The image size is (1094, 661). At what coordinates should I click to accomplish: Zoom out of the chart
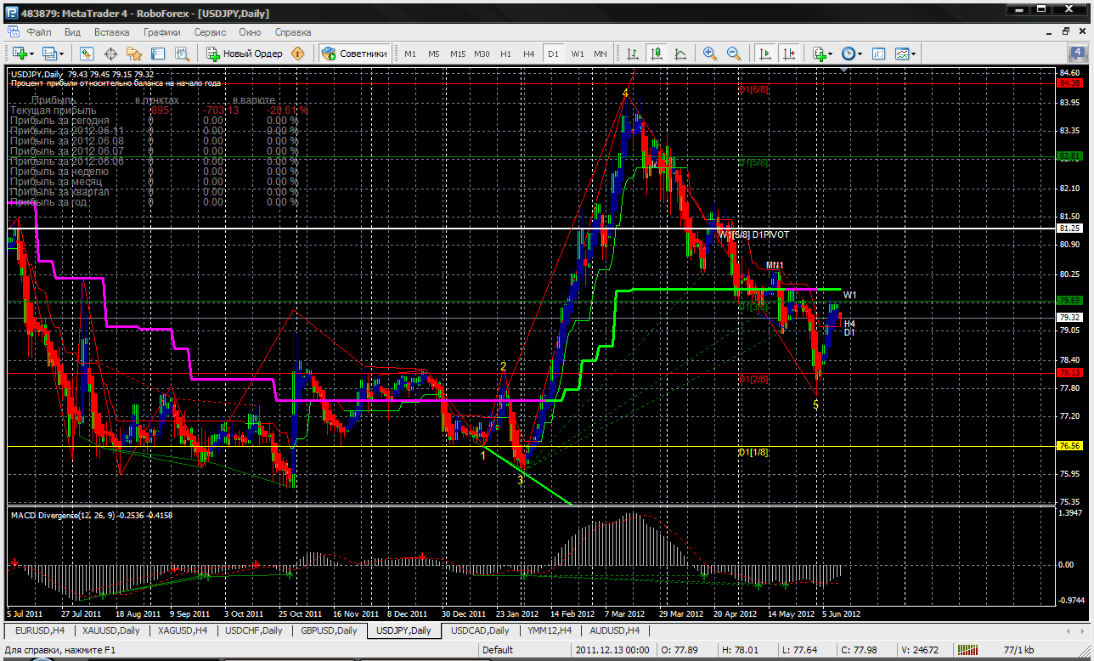[733, 54]
